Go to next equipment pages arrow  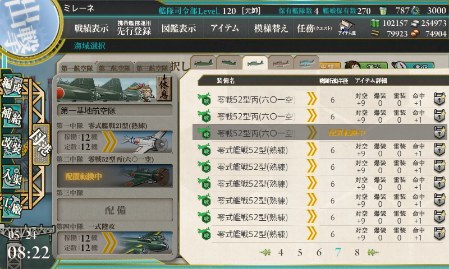[x=373, y=252]
